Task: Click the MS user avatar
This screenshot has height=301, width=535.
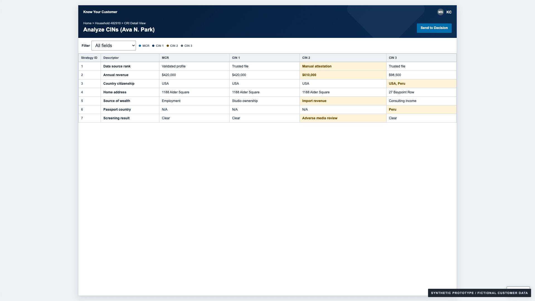Action: (x=440, y=12)
